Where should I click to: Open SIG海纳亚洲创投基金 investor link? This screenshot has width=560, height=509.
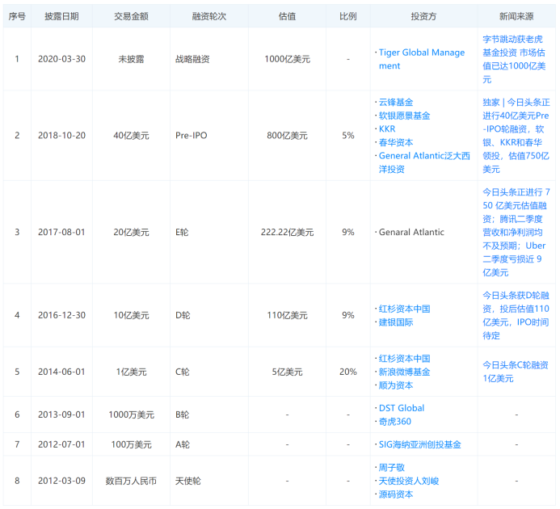419,444
